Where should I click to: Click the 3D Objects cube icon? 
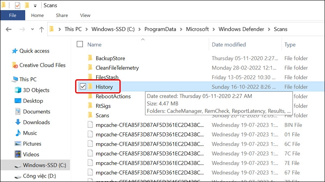18,90
